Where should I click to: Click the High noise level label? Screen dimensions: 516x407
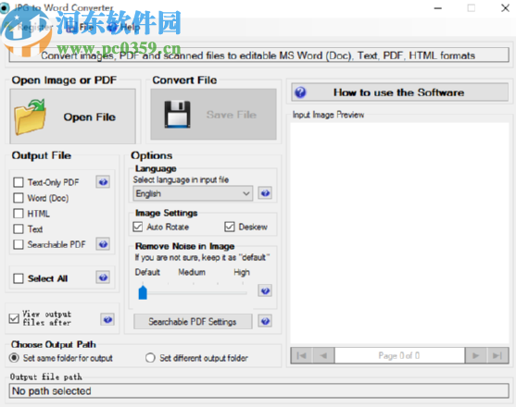(x=242, y=272)
